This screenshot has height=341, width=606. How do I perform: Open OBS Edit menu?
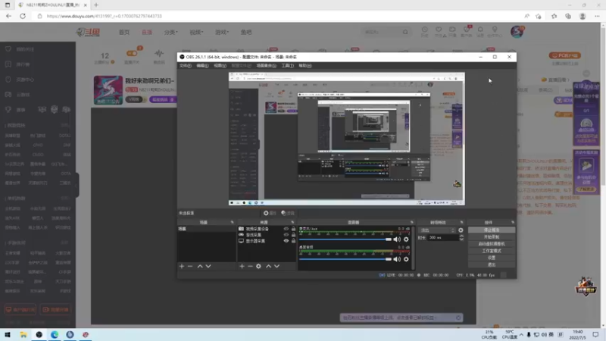202,66
